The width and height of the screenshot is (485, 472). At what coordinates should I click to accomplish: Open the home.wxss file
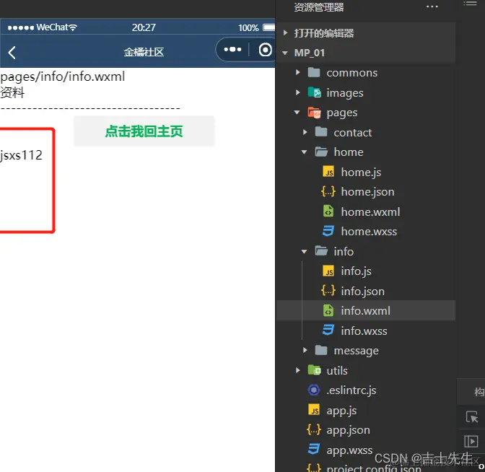click(x=369, y=232)
